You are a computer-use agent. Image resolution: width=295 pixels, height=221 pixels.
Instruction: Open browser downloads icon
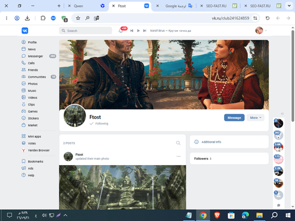point(27,18)
